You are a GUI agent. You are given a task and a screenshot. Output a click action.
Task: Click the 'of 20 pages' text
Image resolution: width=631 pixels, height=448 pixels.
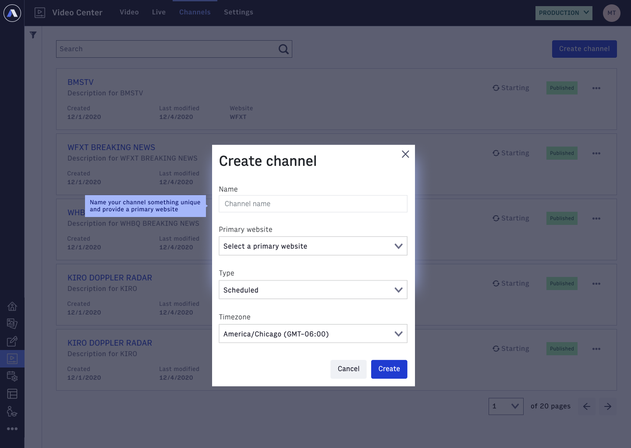[x=550, y=406]
